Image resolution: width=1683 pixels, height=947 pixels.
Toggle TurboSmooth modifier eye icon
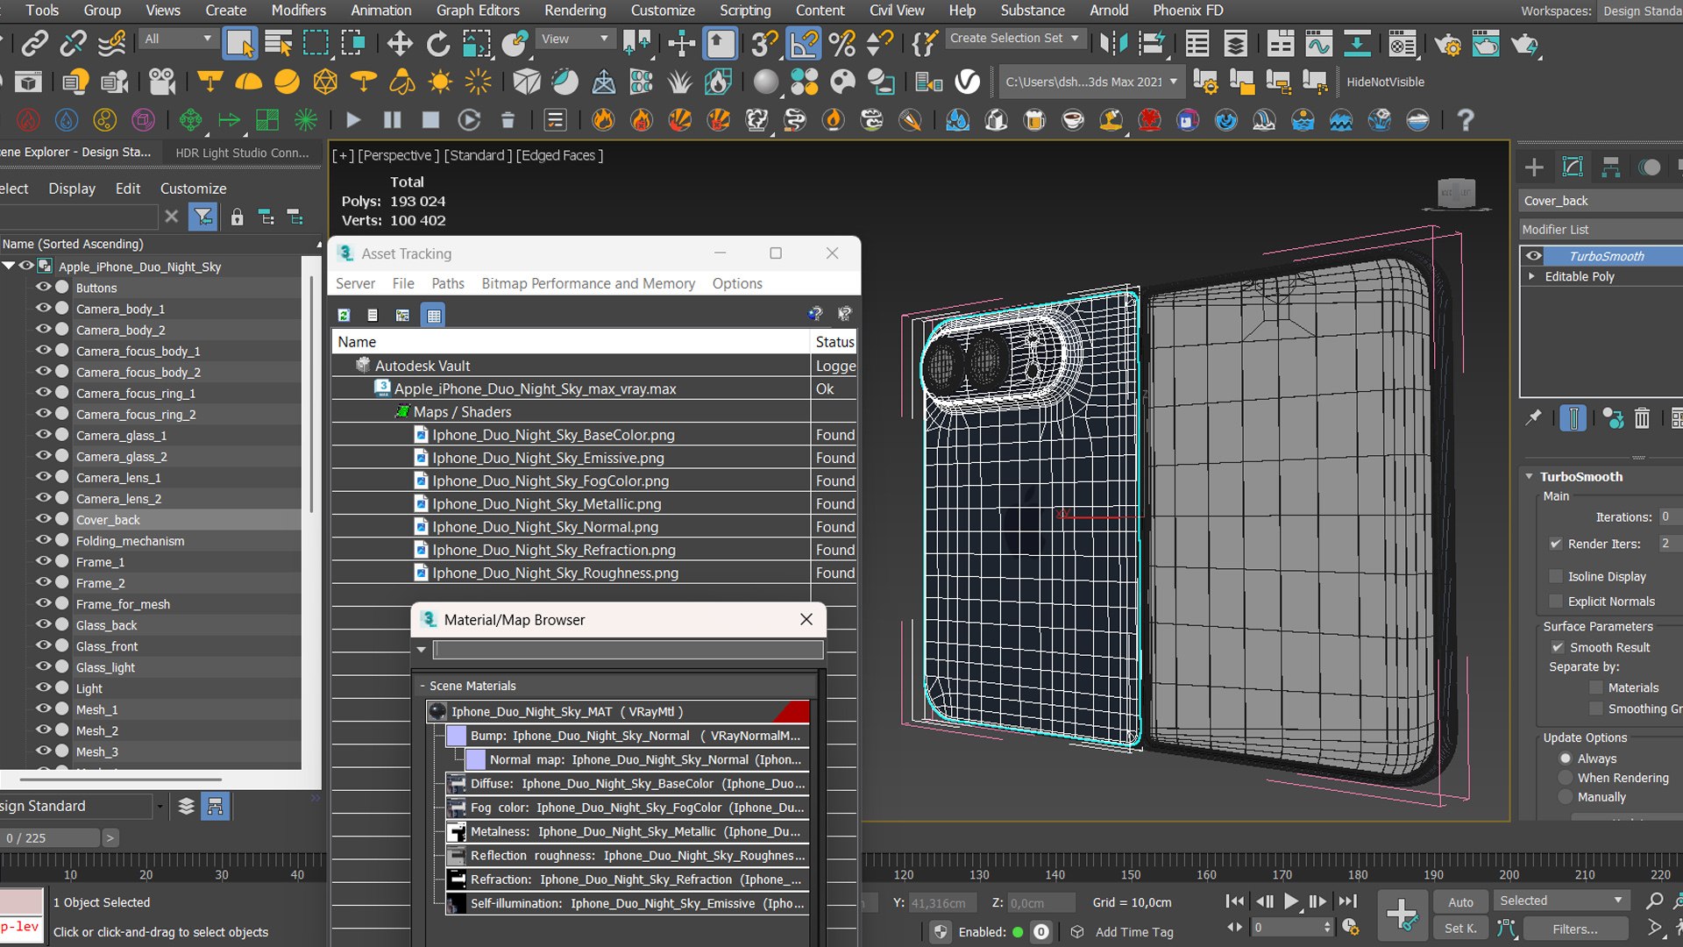(x=1533, y=256)
